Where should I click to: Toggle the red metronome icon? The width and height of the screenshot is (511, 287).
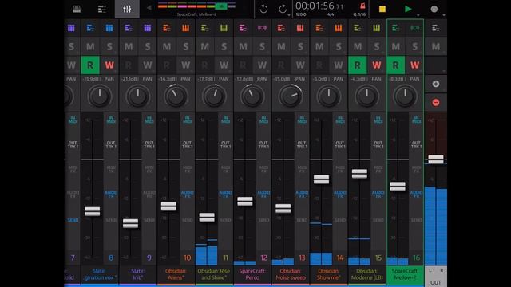362,6
